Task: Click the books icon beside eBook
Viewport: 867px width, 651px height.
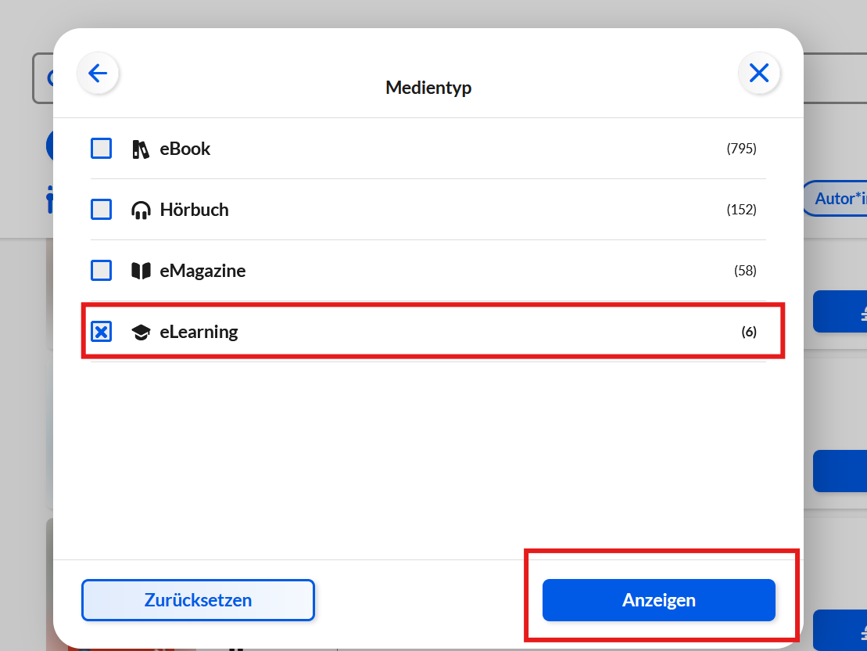Action: [141, 149]
